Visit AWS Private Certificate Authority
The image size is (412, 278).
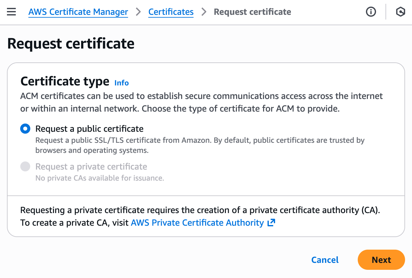tap(197, 223)
